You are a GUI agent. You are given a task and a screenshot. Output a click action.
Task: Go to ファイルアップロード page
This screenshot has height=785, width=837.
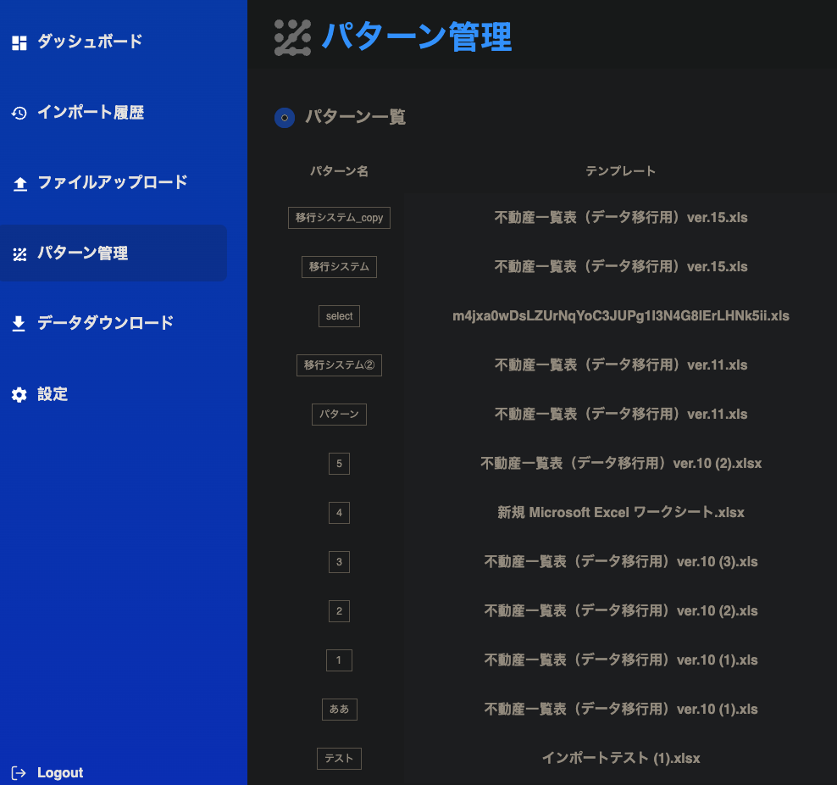pos(113,182)
